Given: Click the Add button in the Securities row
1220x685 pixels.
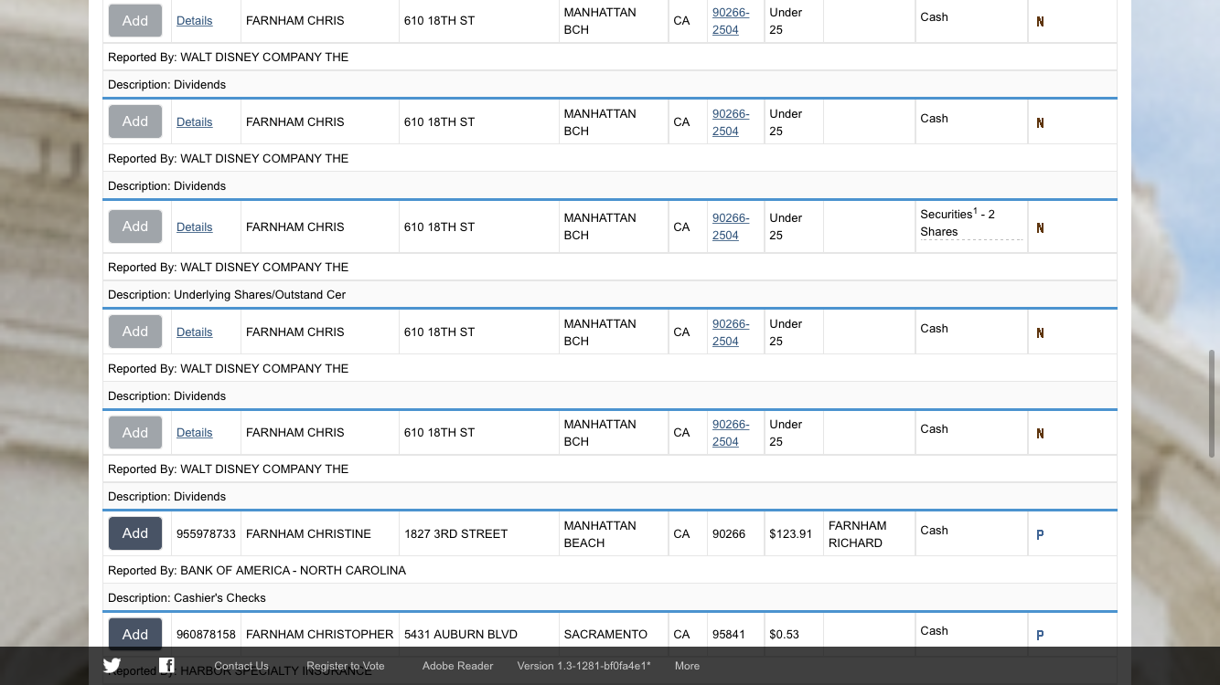Looking at the screenshot, I should (x=135, y=227).
